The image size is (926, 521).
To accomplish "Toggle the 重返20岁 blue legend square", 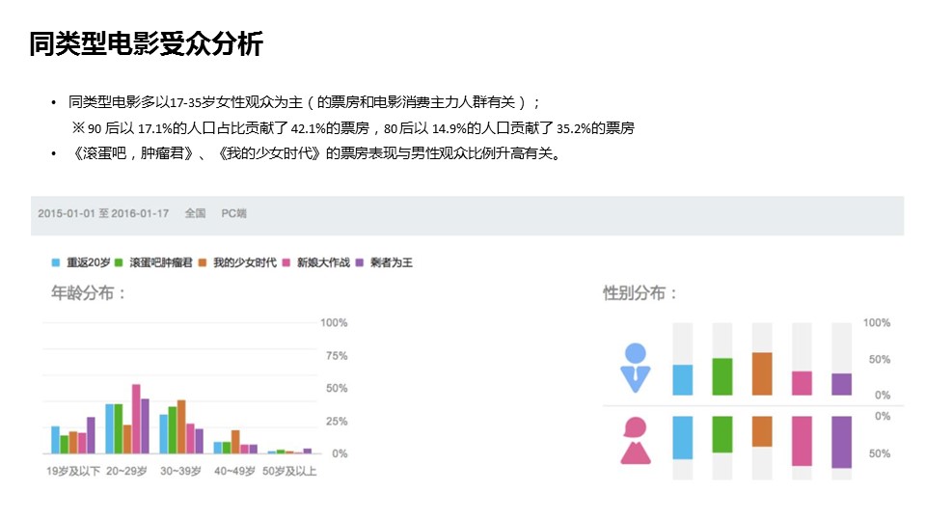I will point(56,262).
